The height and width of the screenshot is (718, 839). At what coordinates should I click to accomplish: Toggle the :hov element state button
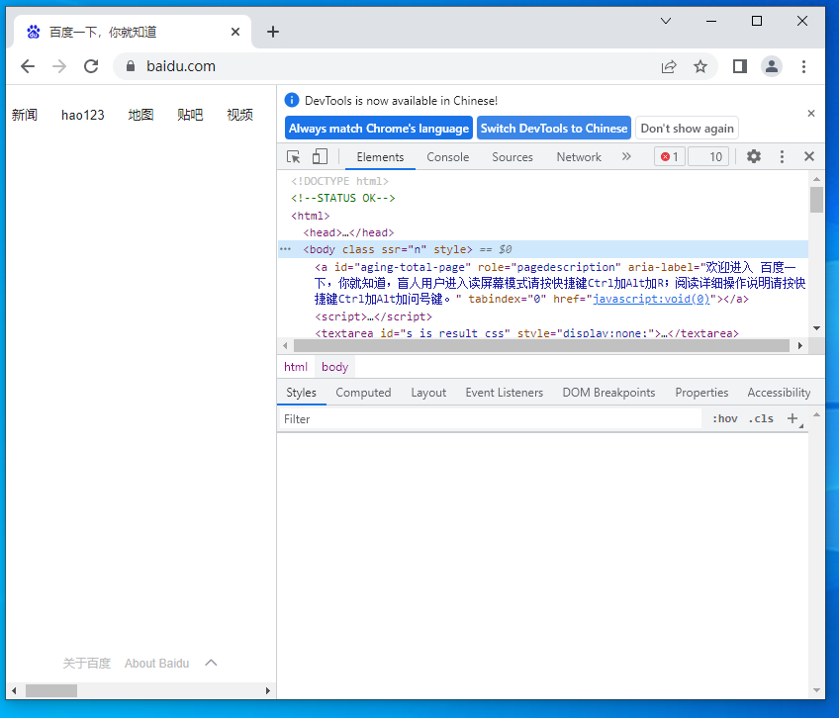coord(725,419)
